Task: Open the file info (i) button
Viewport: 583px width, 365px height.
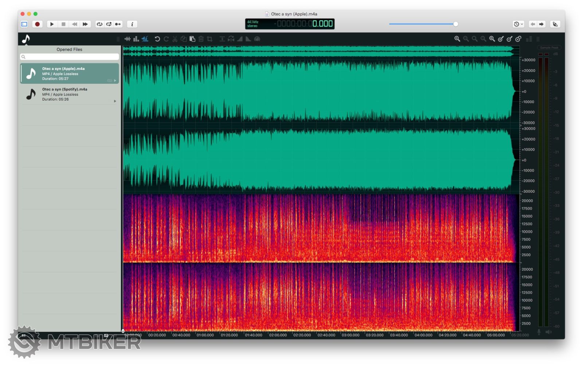Action: tap(132, 24)
